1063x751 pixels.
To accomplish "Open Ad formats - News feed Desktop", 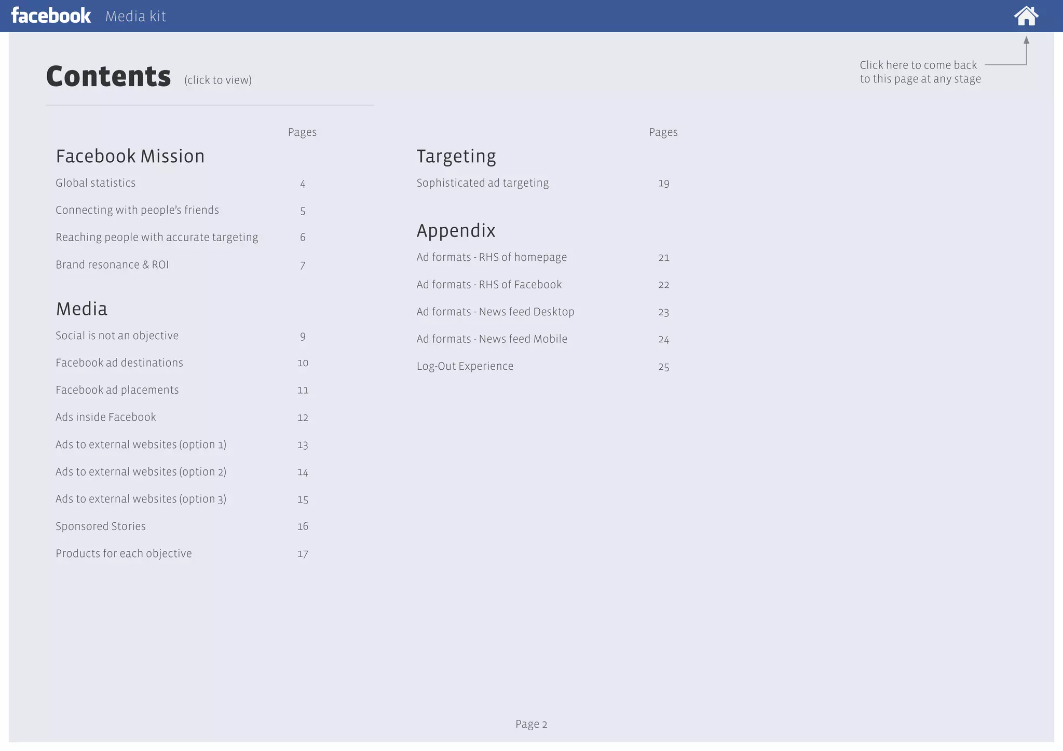I will coord(495,312).
